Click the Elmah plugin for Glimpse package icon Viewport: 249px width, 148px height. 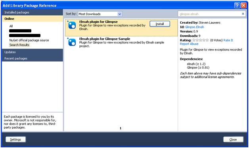[72, 25]
